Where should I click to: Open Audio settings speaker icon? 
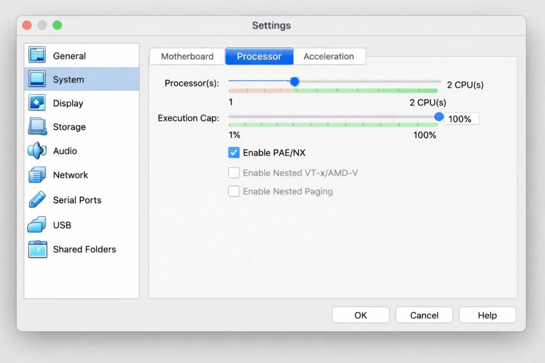37,151
